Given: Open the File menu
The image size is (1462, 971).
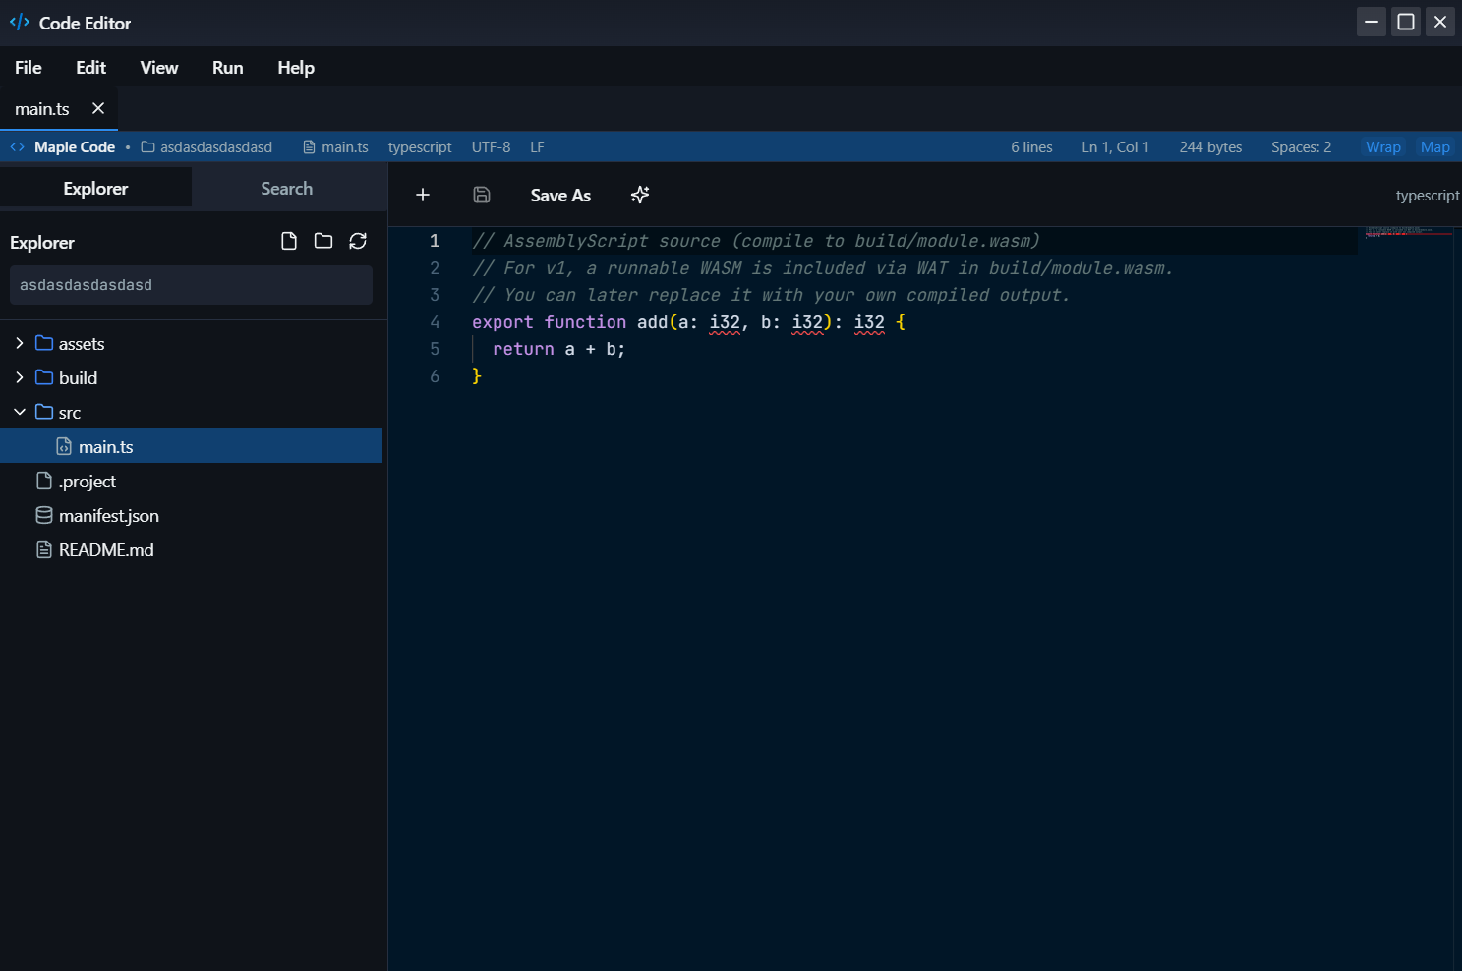Looking at the screenshot, I should (x=29, y=67).
